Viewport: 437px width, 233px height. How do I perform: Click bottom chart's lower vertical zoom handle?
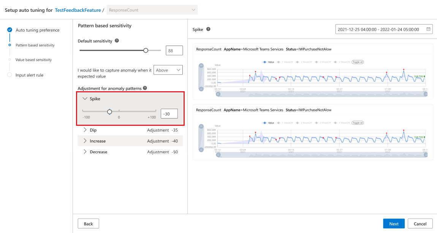point(201,150)
